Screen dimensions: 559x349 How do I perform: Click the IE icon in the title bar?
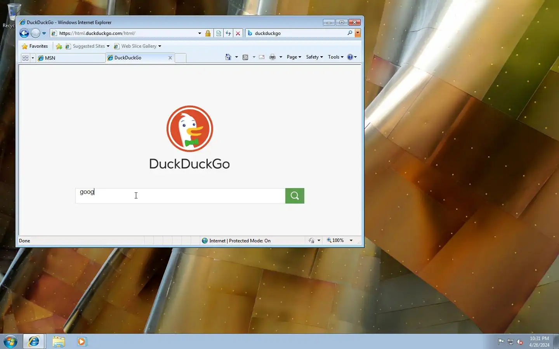(23, 22)
